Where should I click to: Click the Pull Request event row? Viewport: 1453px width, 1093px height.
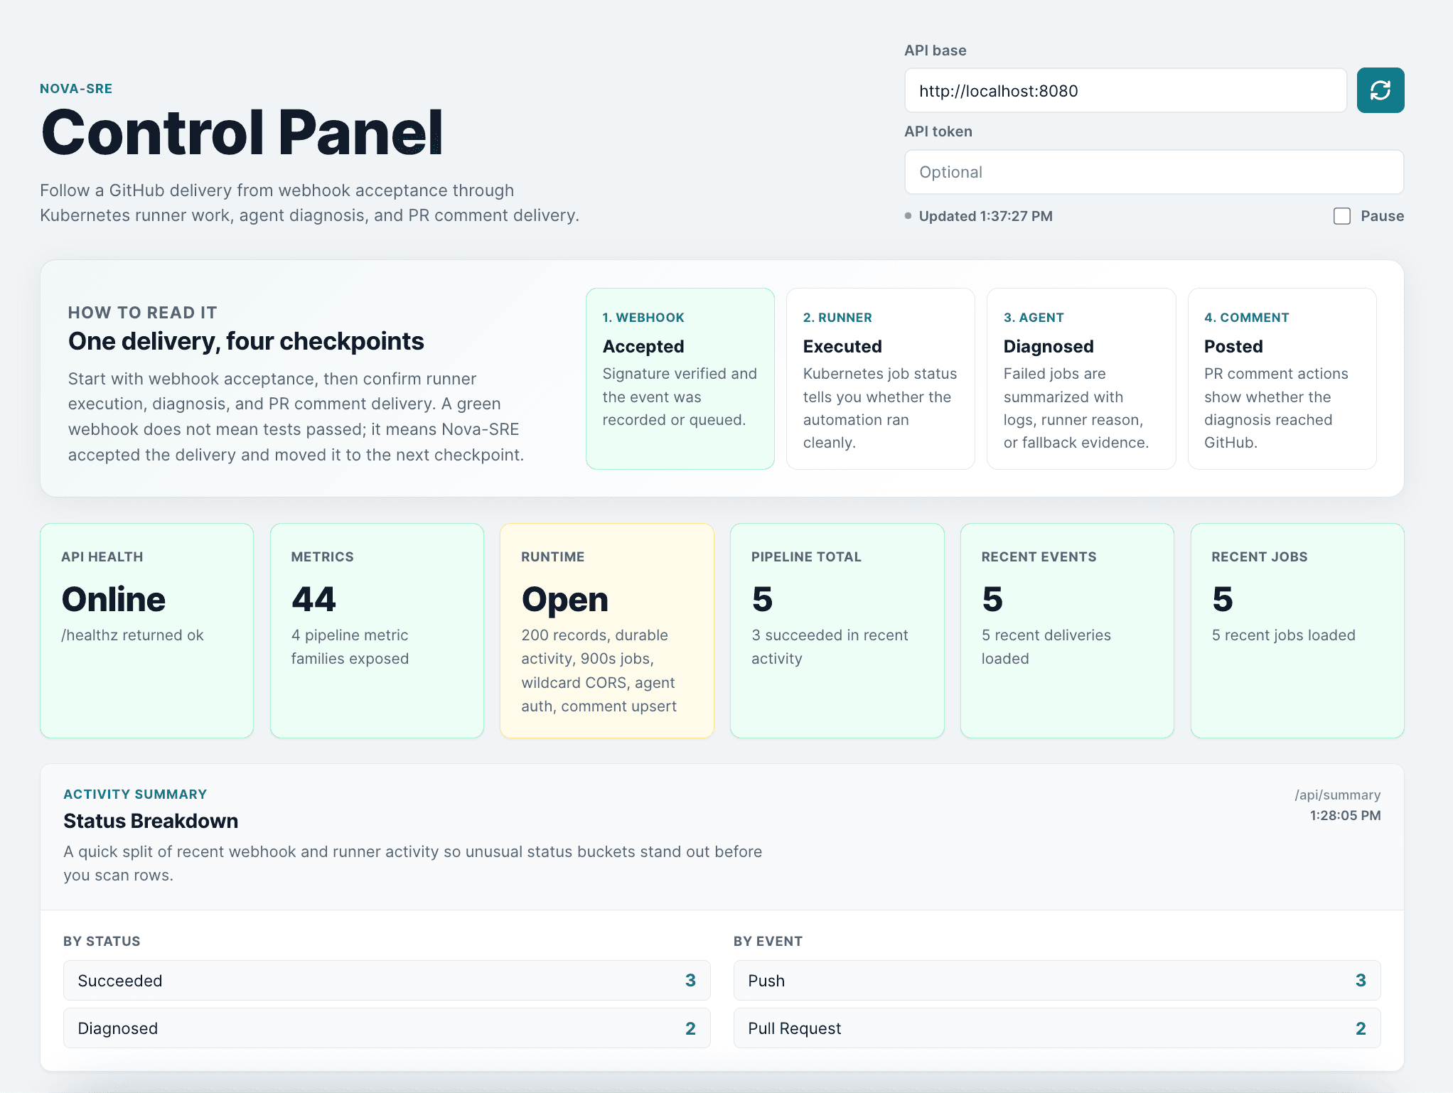pos(1057,1028)
